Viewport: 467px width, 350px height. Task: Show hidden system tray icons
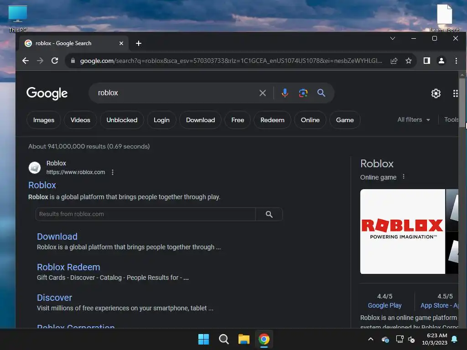pos(371,339)
